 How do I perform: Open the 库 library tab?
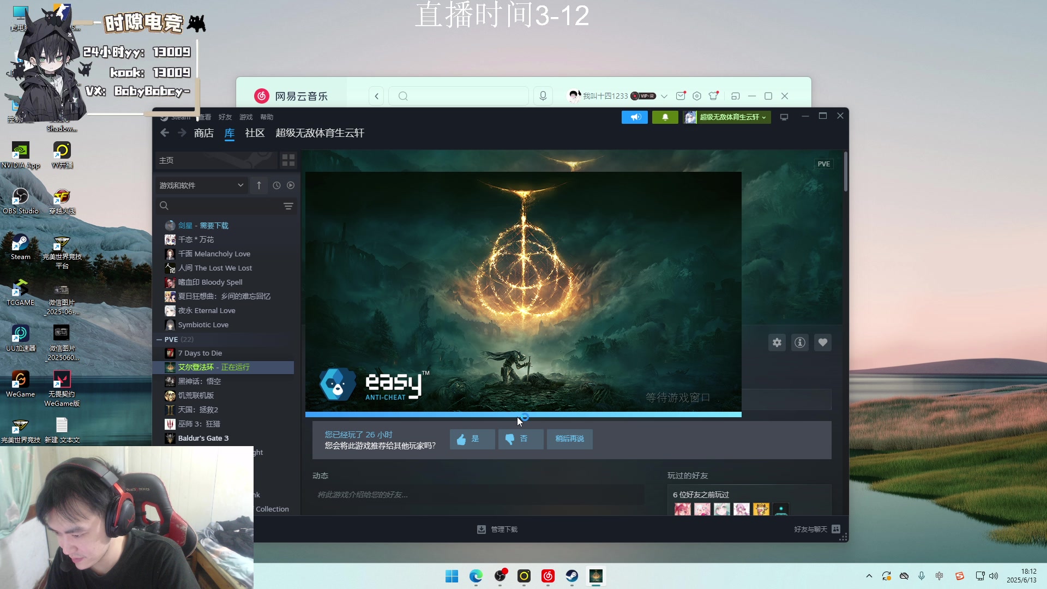coord(230,133)
